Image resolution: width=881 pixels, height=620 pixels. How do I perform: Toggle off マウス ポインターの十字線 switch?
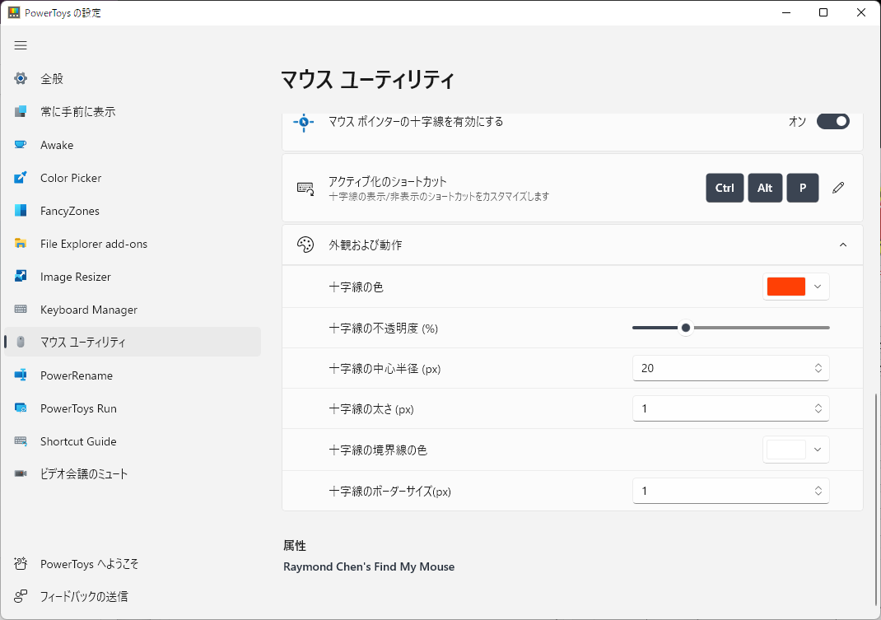832,122
